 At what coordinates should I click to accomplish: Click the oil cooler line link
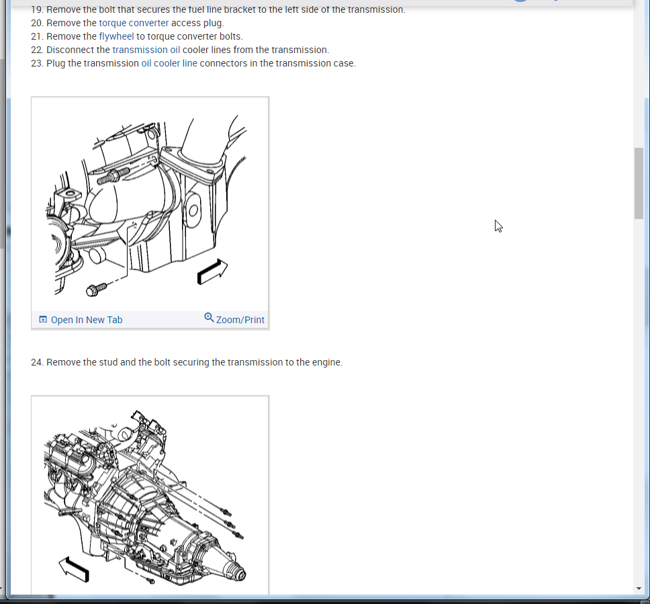point(169,63)
